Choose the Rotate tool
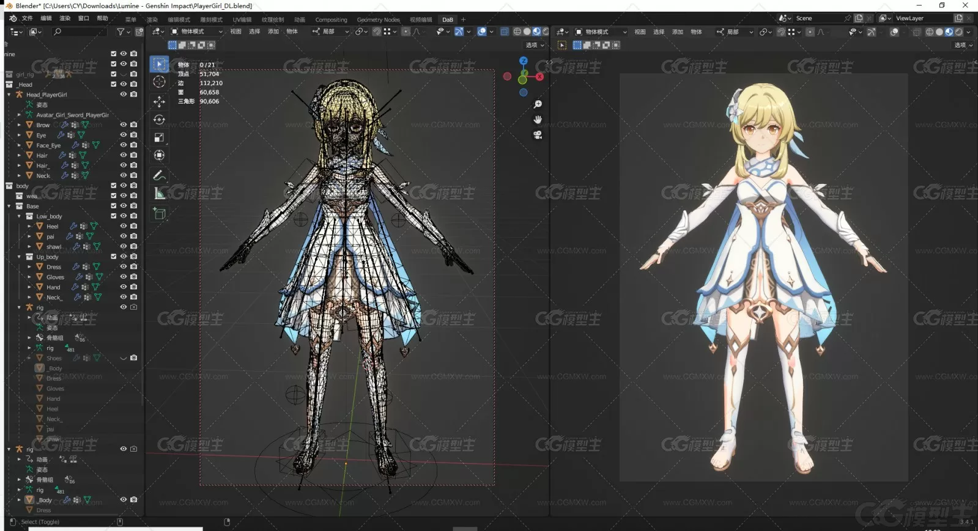This screenshot has width=978, height=531. coord(159,119)
